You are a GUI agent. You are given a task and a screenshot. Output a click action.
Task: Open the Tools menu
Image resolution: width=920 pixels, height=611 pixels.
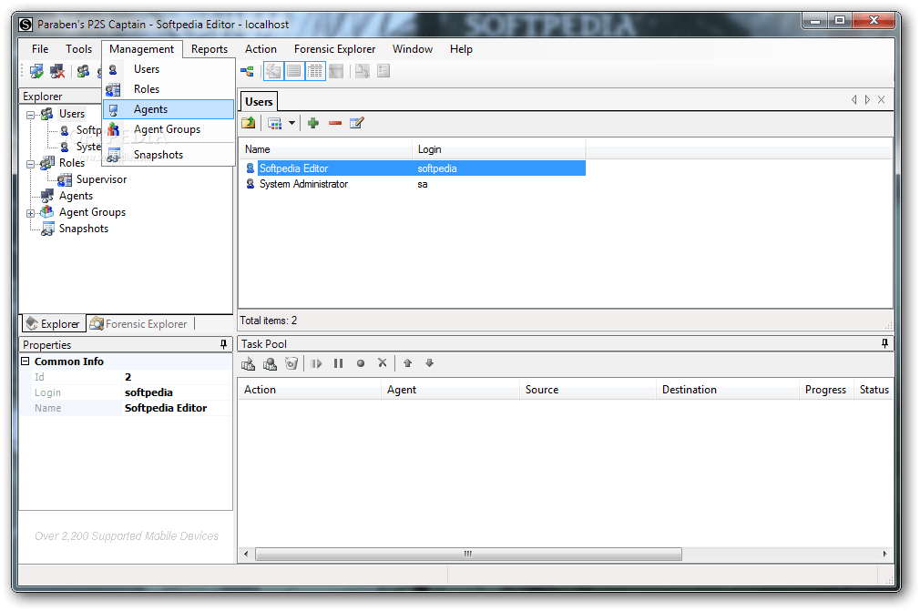[78, 49]
